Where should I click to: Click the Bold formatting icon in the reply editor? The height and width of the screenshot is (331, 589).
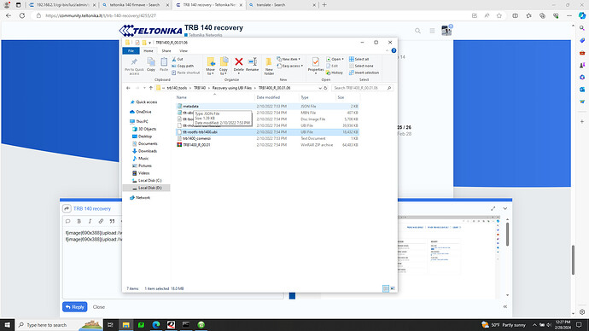(79, 221)
